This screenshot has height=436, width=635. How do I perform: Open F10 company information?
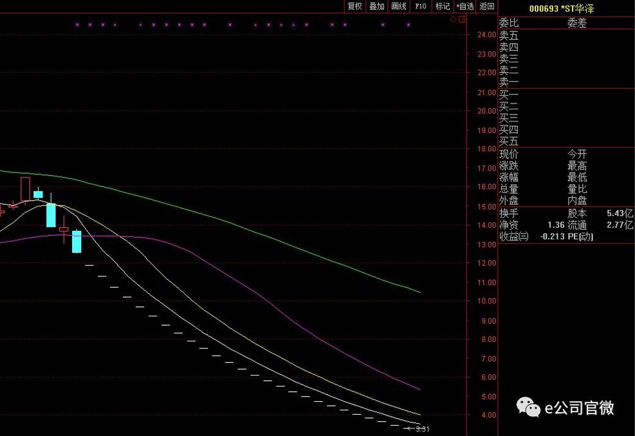tap(421, 6)
